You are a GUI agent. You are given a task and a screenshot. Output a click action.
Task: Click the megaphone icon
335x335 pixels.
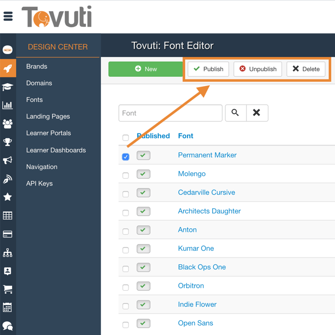point(8,160)
